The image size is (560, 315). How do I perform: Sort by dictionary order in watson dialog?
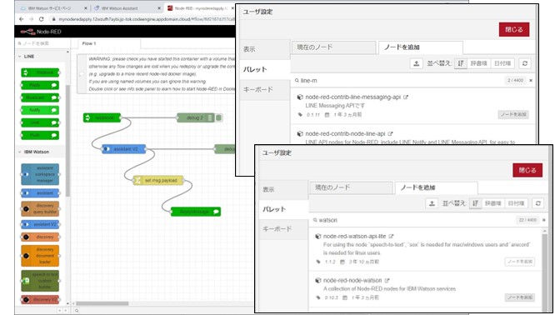tap(492, 203)
